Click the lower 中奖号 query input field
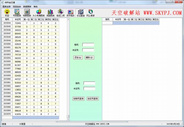This screenshot has width=184, height=127. tap(89, 89)
